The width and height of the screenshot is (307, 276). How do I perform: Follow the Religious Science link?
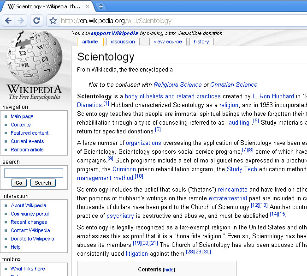tap(177, 84)
